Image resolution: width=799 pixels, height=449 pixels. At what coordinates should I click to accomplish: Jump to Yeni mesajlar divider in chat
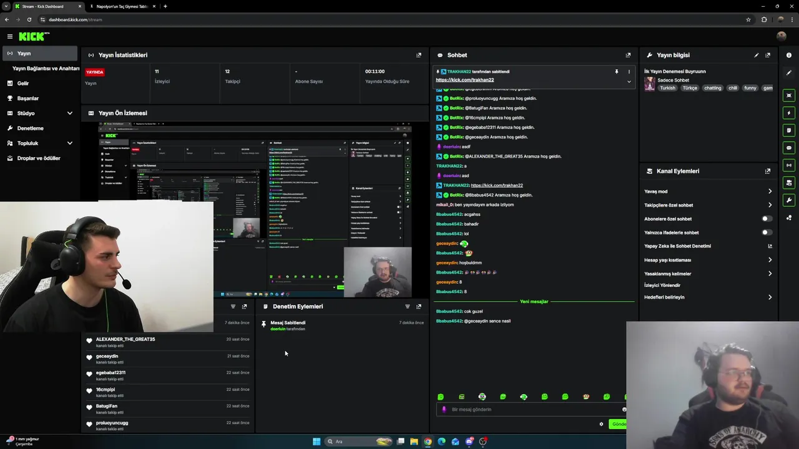[x=534, y=302]
